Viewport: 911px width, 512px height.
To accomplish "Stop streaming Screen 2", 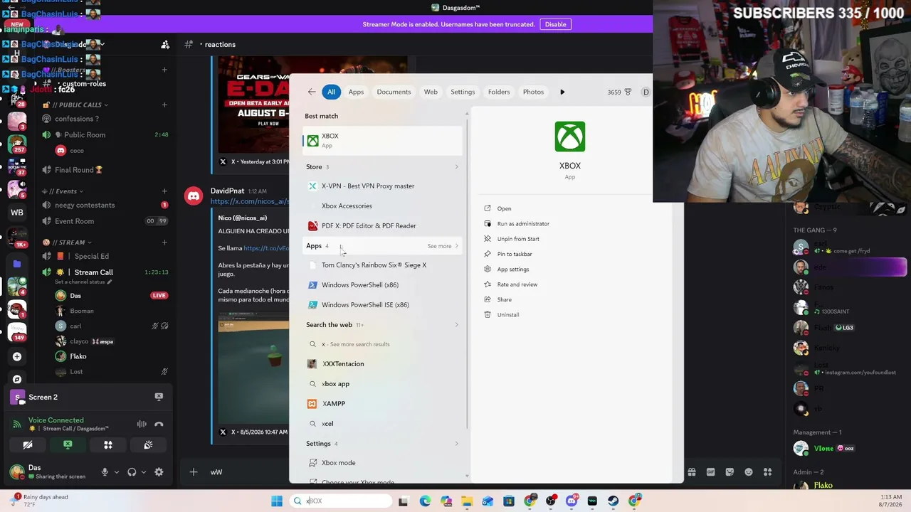I will pyautogui.click(x=159, y=397).
